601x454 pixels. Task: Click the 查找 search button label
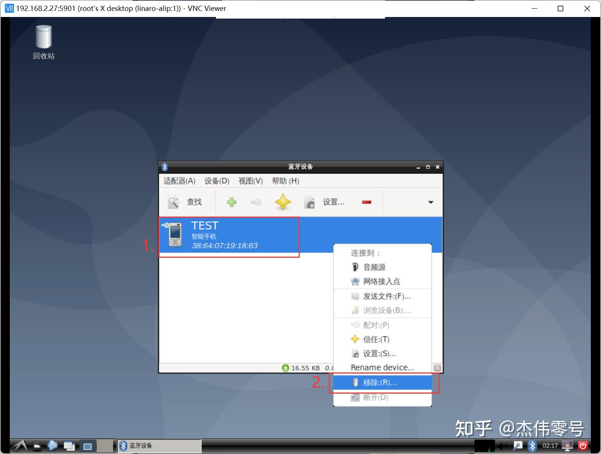[x=194, y=202]
